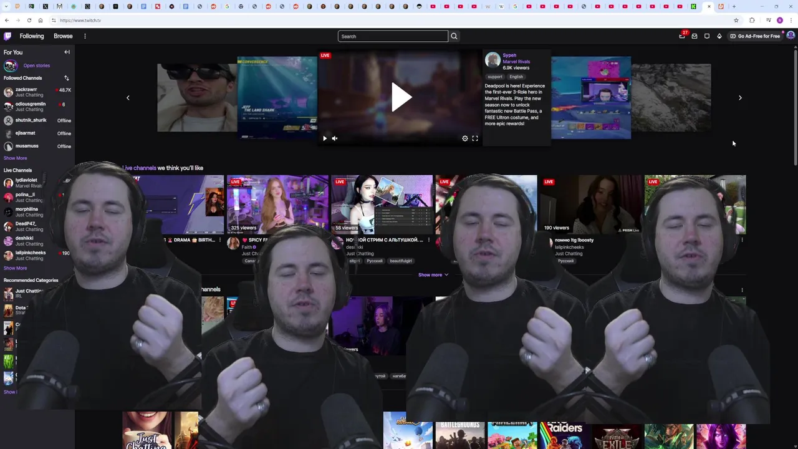The height and width of the screenshot is (449, 798).
Task: Click the browser home icon
Action: click(x=41, y=20)
